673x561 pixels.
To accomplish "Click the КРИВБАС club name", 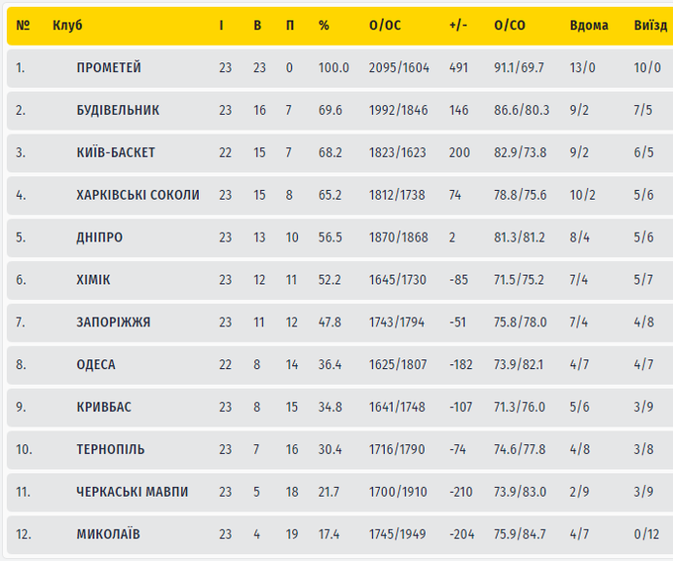I will [x=104, y=407].
